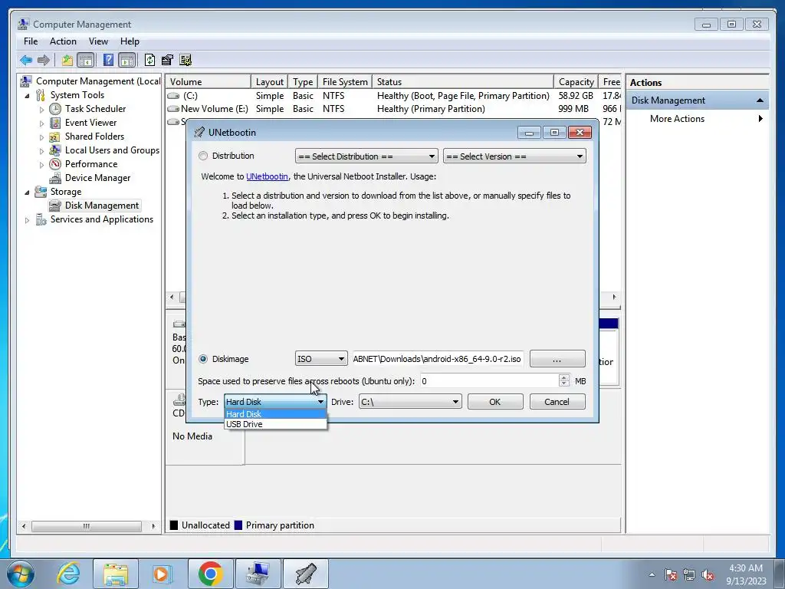785x589 pixels.
Task: Open the Action menu
Action: pos(63,41)
